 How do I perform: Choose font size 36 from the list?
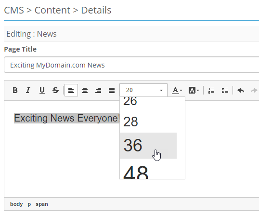coord(148,146)
